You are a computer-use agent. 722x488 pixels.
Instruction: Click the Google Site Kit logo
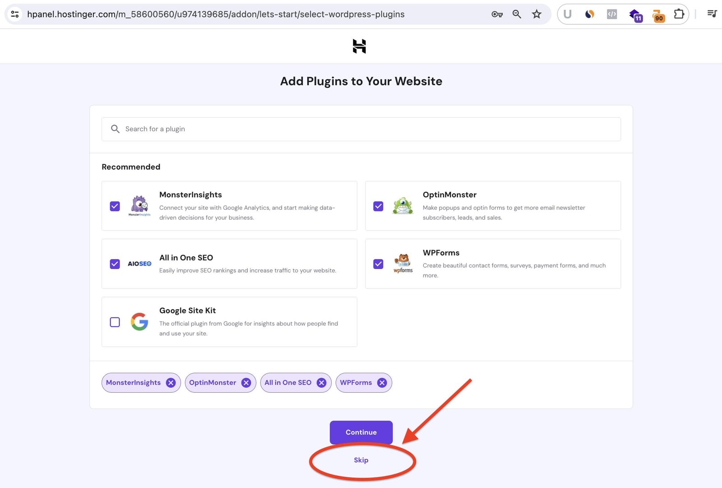pyautogui.click(x=139, y=322)
